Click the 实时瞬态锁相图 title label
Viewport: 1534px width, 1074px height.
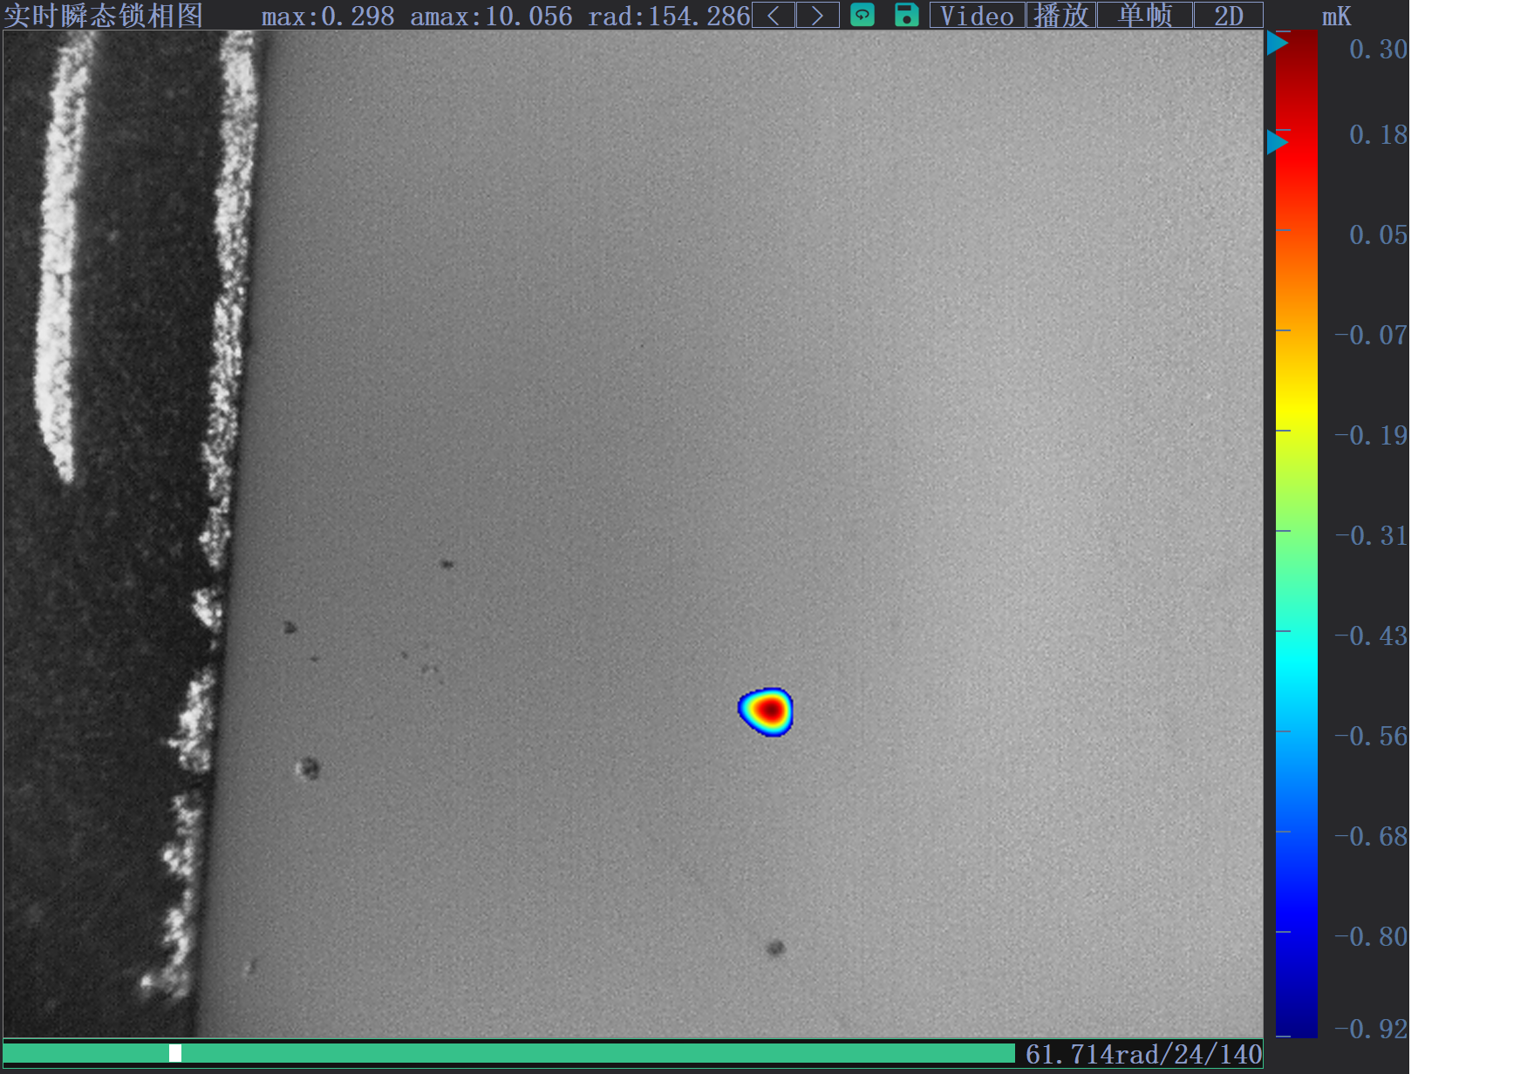click(x=104, y=15)
